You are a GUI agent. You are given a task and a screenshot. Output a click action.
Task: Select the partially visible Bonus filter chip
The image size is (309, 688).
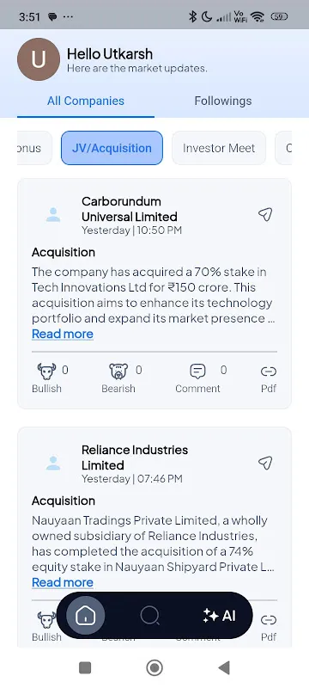[34, 148]
